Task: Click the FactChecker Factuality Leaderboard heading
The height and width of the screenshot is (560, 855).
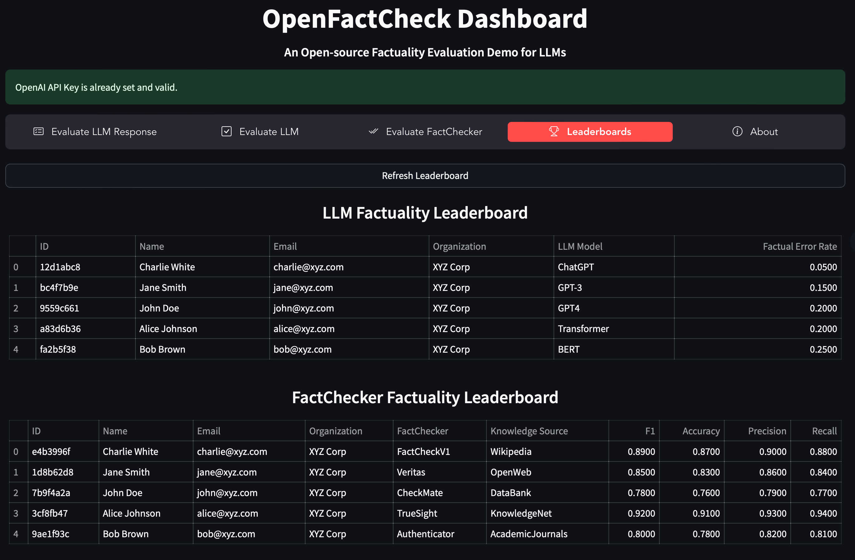Action: (425, 397)
